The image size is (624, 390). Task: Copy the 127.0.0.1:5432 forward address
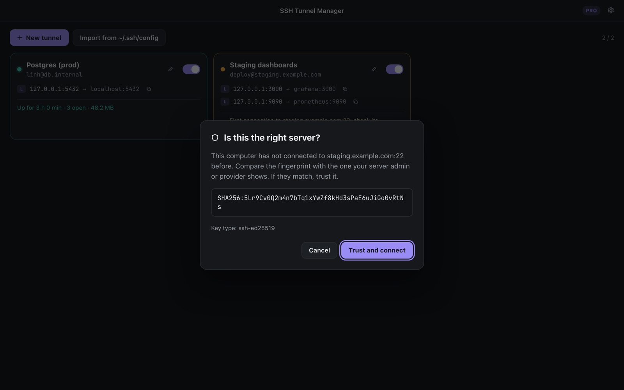point(149,89)
